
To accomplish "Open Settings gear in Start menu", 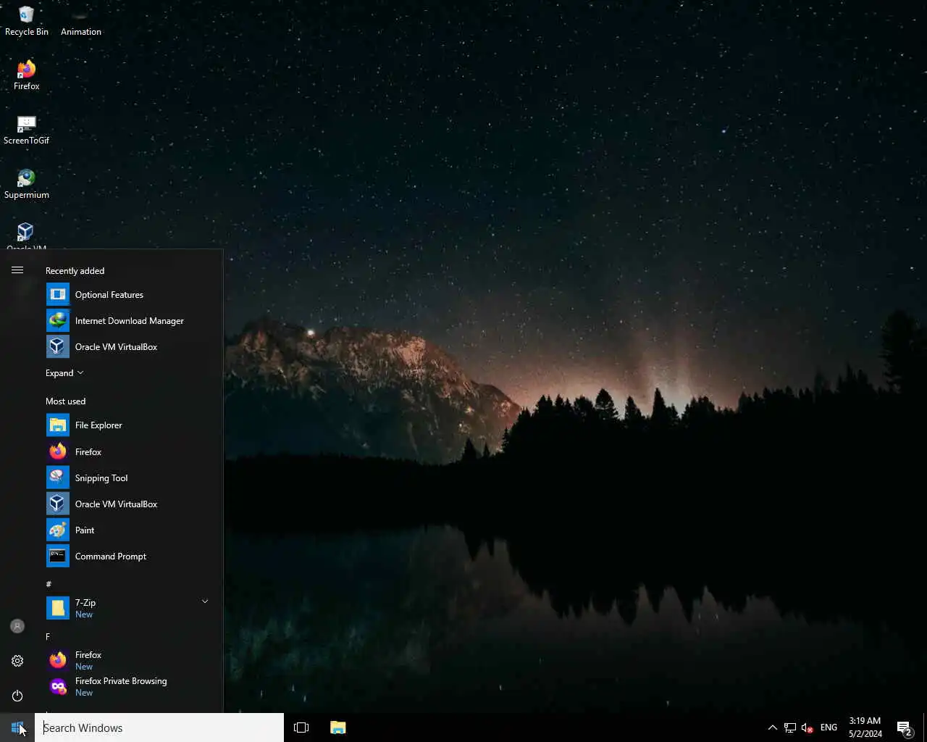I will [x=17, y=661].
